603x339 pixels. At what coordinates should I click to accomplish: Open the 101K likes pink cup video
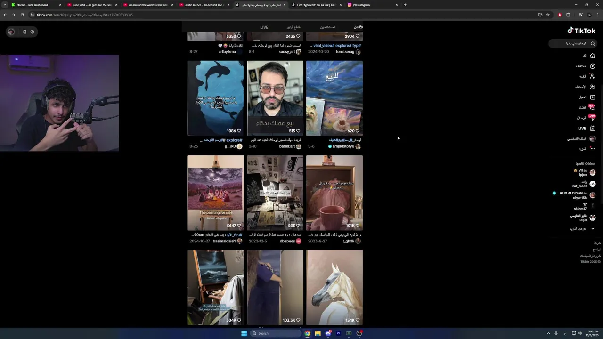(334, 193)
